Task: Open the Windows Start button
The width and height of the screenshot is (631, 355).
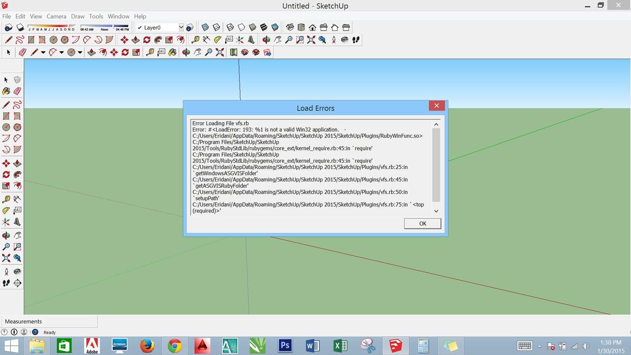Action: tap(11, 346)
